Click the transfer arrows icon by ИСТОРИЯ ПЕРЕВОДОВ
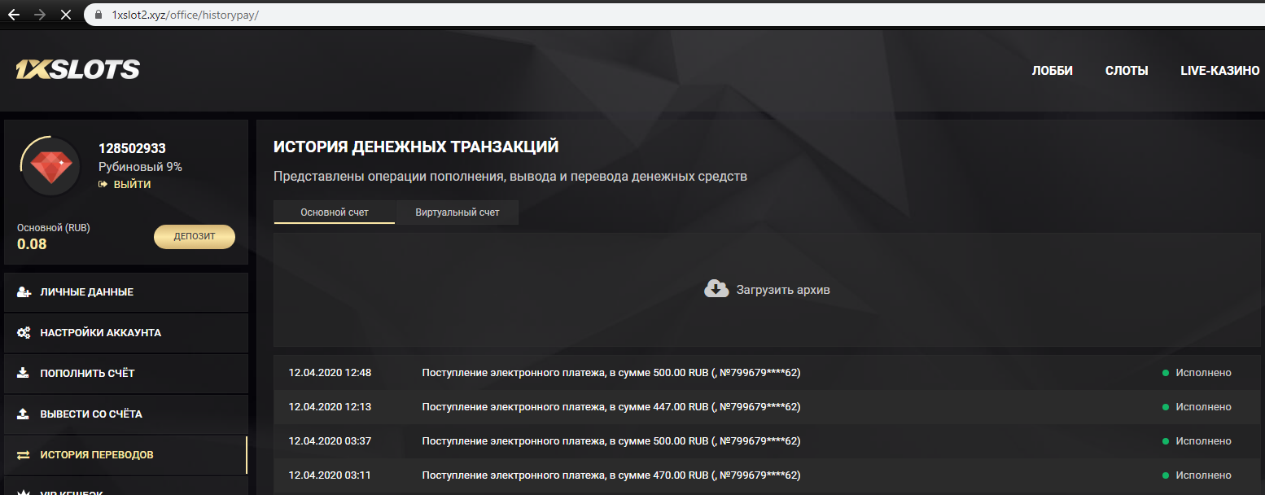Image resolution: width=1265 pixels, height=495 pixels. pyautogui.click(x=24, y=455)
